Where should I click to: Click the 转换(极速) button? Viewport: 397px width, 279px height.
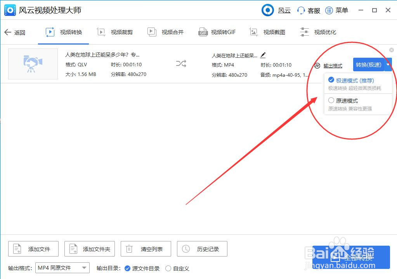[x=368, y=65]
